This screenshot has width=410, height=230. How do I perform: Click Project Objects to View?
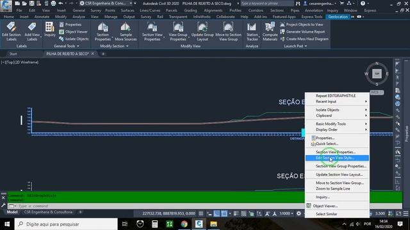[x=302, y=24]
